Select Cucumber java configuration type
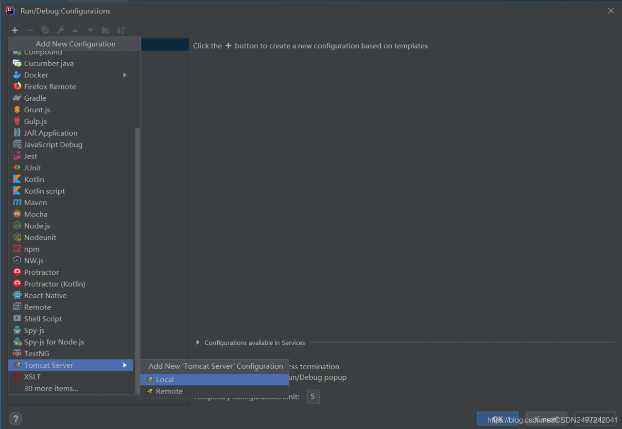Image resolution: width=622 pixels, height=429 pixels. click(70, 63)
